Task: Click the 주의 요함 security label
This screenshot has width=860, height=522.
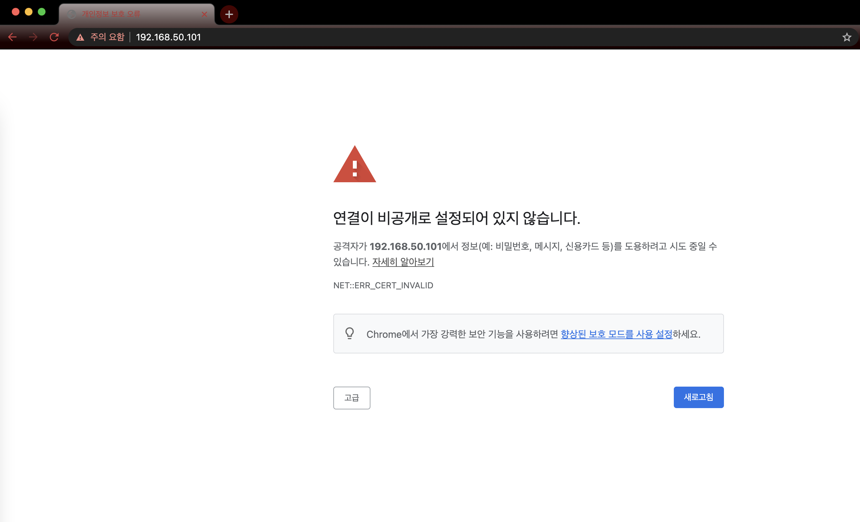Action: [x=107, y=37]
